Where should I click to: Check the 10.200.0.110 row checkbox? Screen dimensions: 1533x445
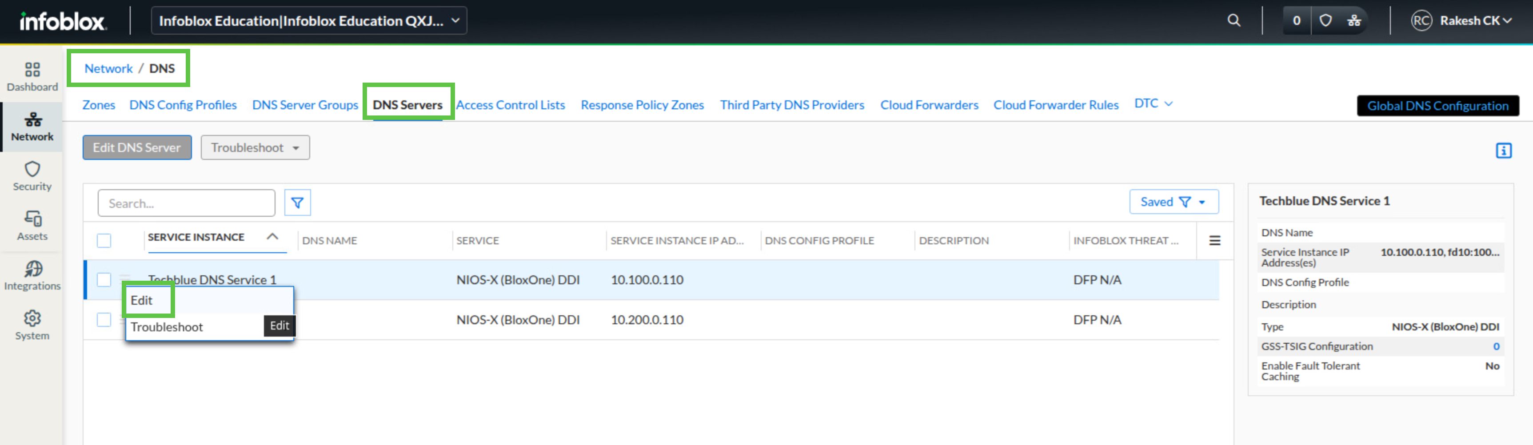click(x=104, y=319)
